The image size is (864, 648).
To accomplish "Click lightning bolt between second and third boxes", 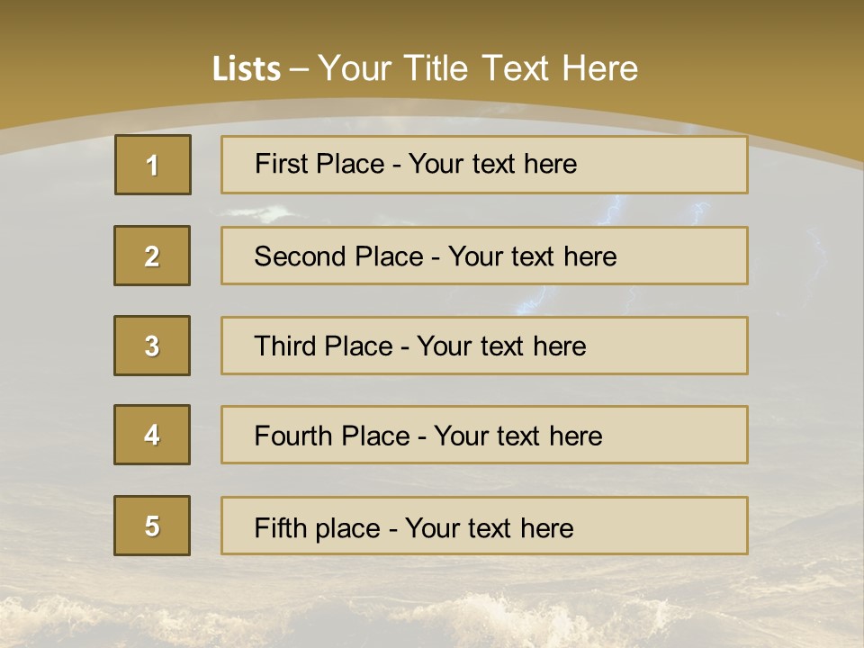I will click(533, 301).
